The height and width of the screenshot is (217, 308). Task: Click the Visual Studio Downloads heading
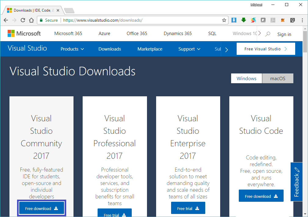[x=73, y=71]
